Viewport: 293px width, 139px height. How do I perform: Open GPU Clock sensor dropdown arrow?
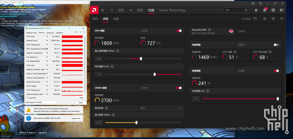pos(47,36)
